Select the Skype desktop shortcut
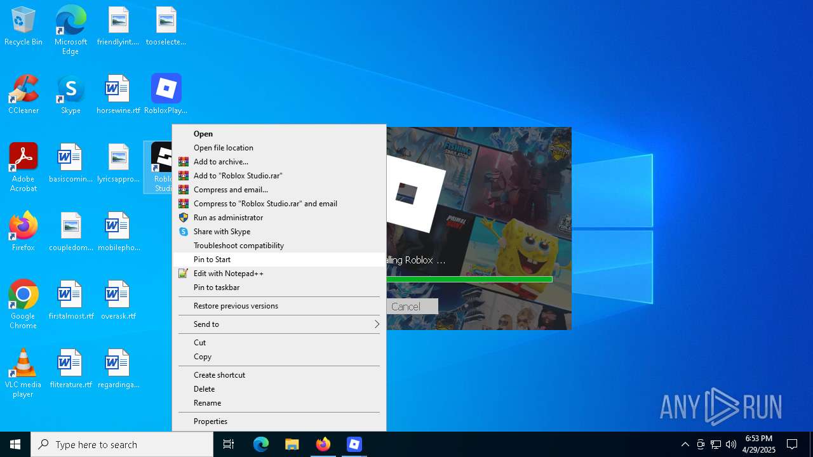The image size is (813, 457). pyautogui.click(x=71, y=95)
